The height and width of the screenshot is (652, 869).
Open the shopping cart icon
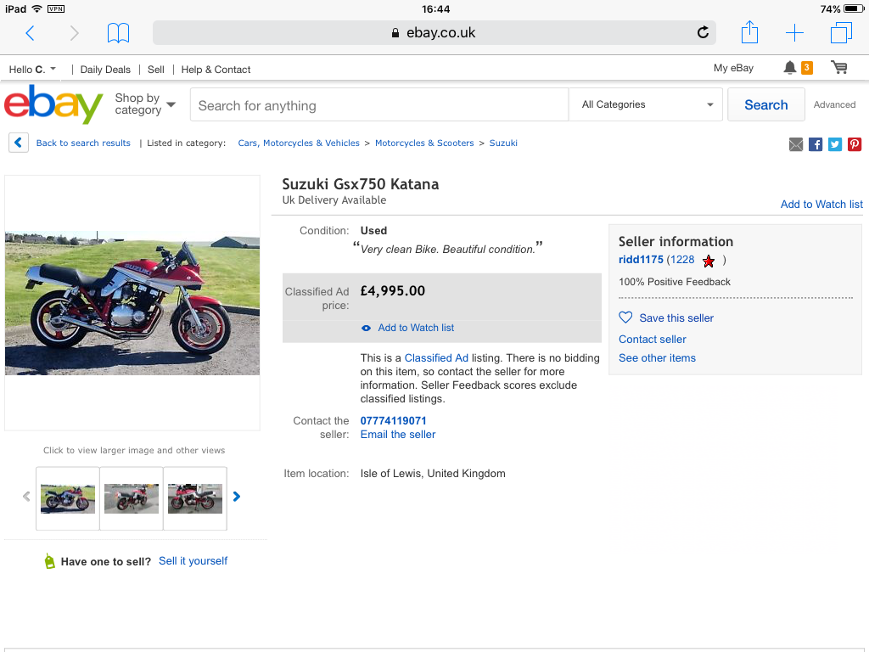pyautogui.click(x=839, y=68)
